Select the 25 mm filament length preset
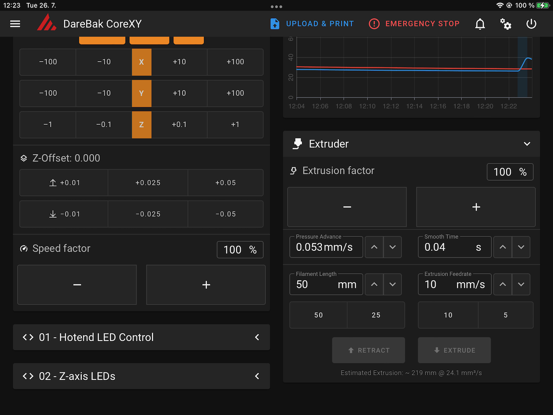Screen dimensions: 553x415 [376, 315]
